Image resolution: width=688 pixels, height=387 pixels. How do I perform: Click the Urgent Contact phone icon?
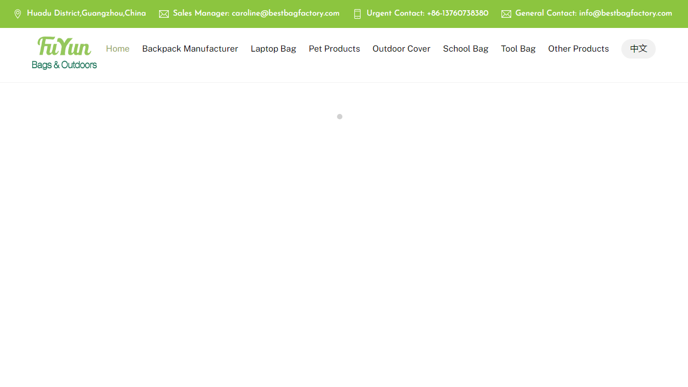357,14
